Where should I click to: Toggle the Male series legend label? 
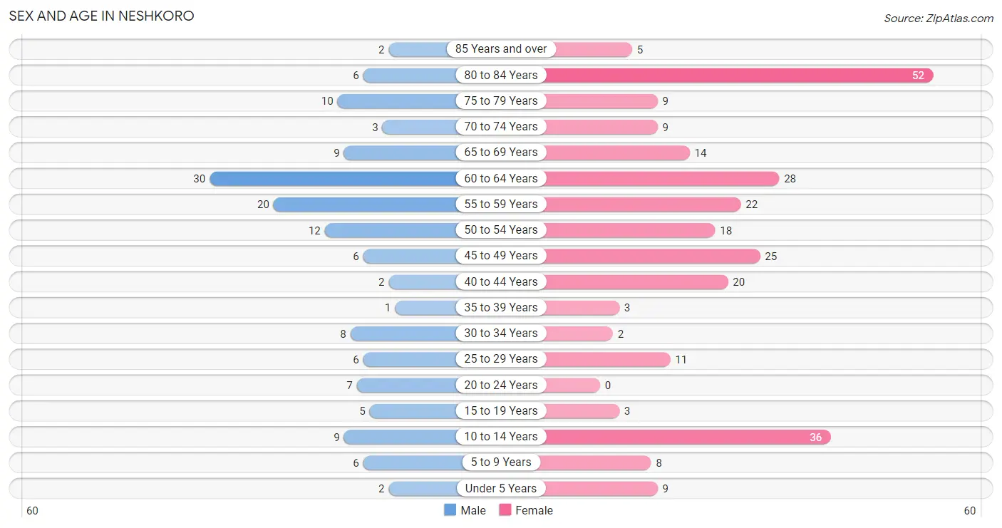pos(473,510)
